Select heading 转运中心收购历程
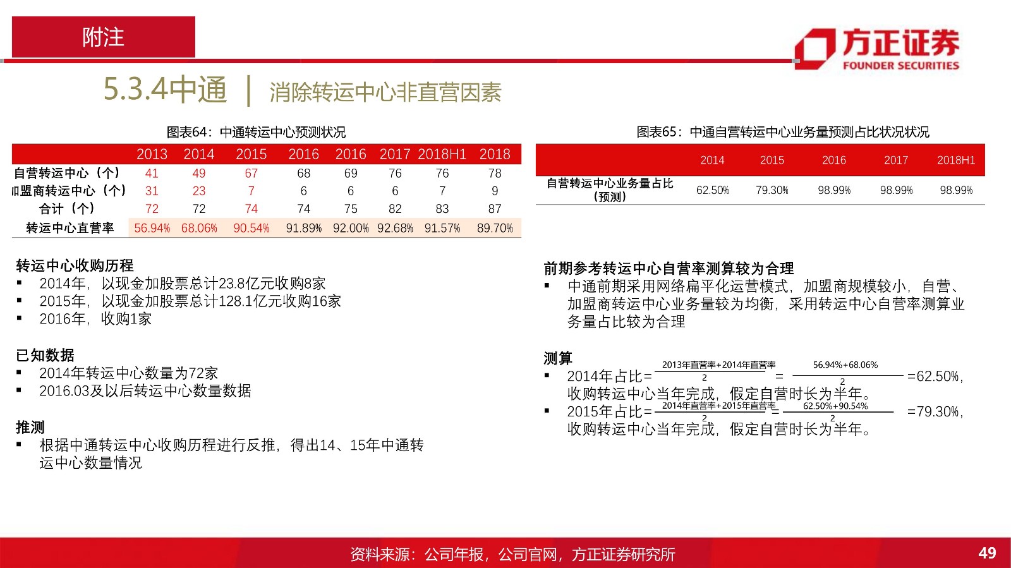 click(75, 265)
